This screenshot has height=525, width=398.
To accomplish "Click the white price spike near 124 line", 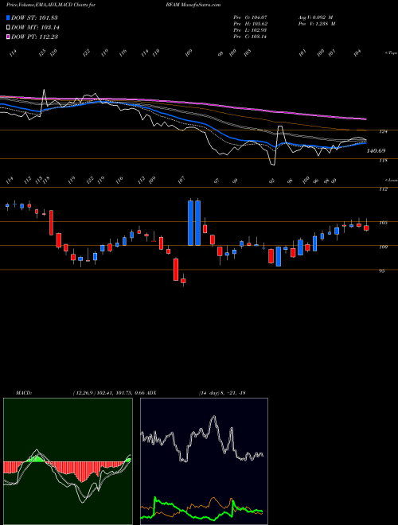I will click(x=280, y=127).
